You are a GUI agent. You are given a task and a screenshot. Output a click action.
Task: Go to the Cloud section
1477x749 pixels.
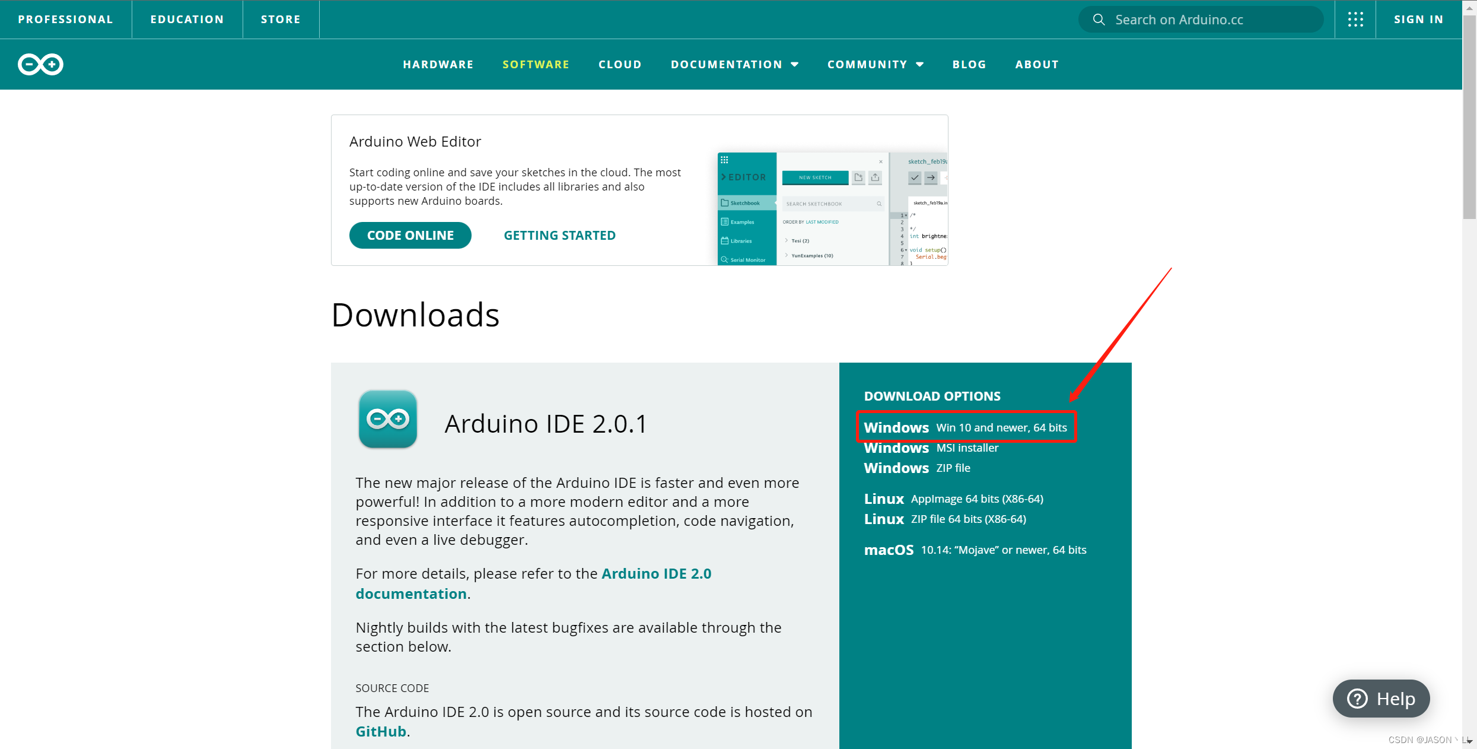[620, 65]
